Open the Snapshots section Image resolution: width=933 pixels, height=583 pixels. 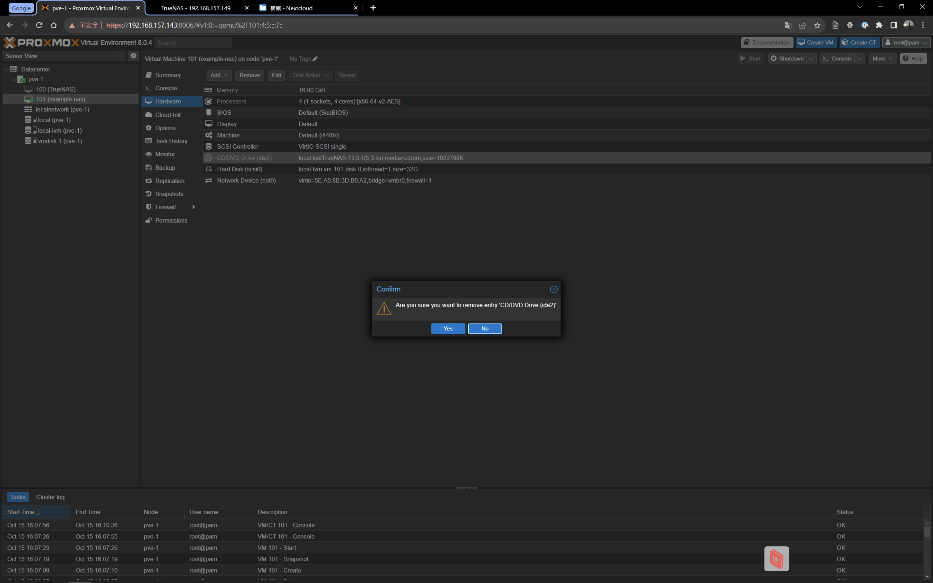pyautogui.click(x=169, y=194)
